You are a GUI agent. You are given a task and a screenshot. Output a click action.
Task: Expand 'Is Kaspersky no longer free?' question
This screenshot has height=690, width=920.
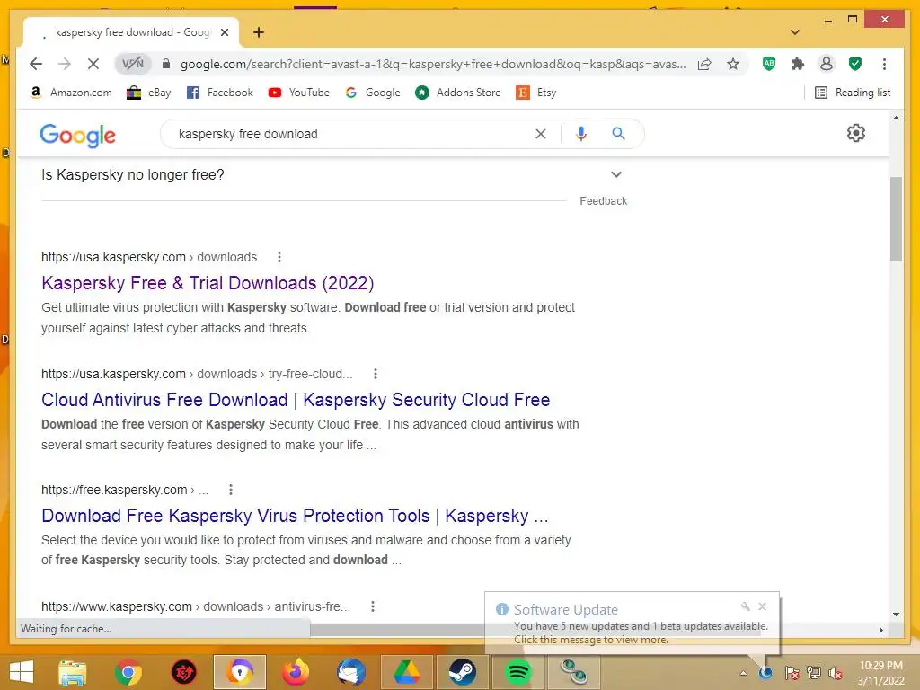(332, 174)
